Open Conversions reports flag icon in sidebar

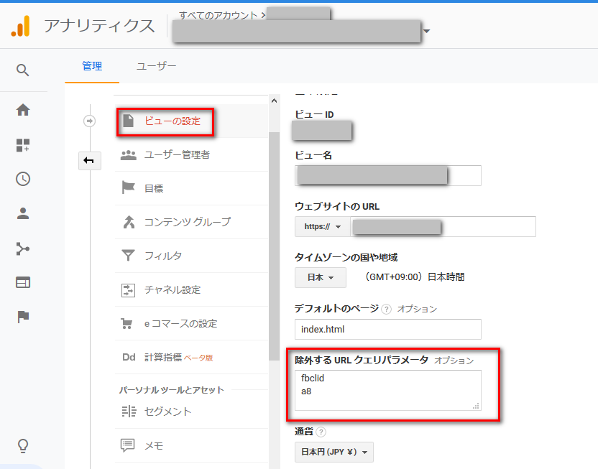[23, 317]
